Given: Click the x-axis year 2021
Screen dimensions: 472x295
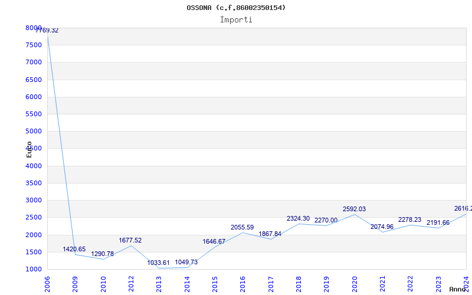Looking at the screenshot, I should pos(382,284).
